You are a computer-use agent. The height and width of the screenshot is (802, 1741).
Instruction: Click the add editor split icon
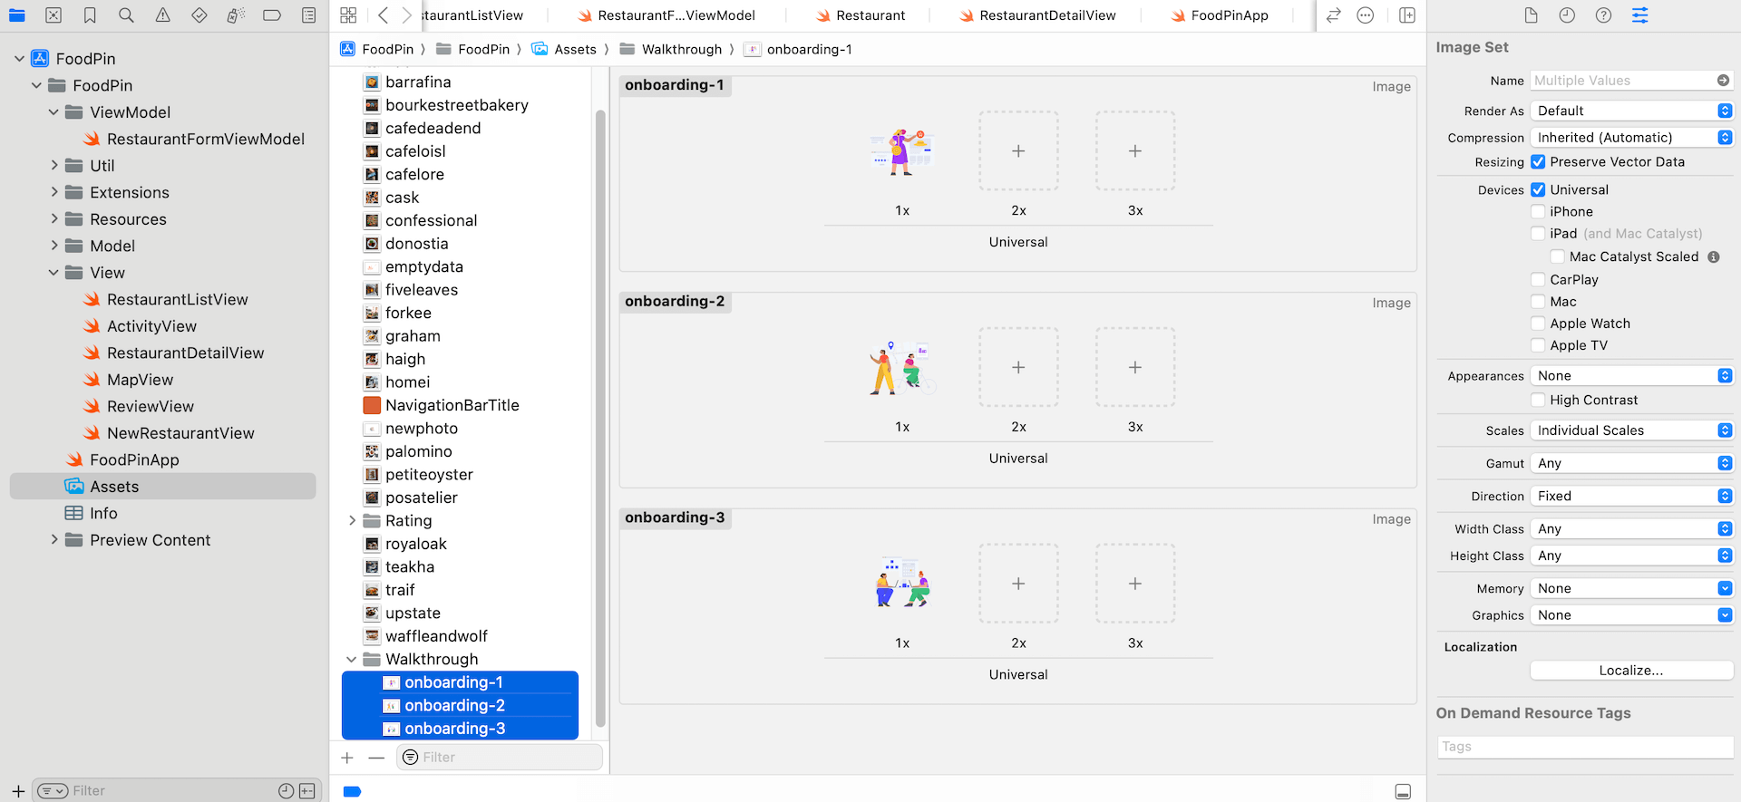[1406, 15]
